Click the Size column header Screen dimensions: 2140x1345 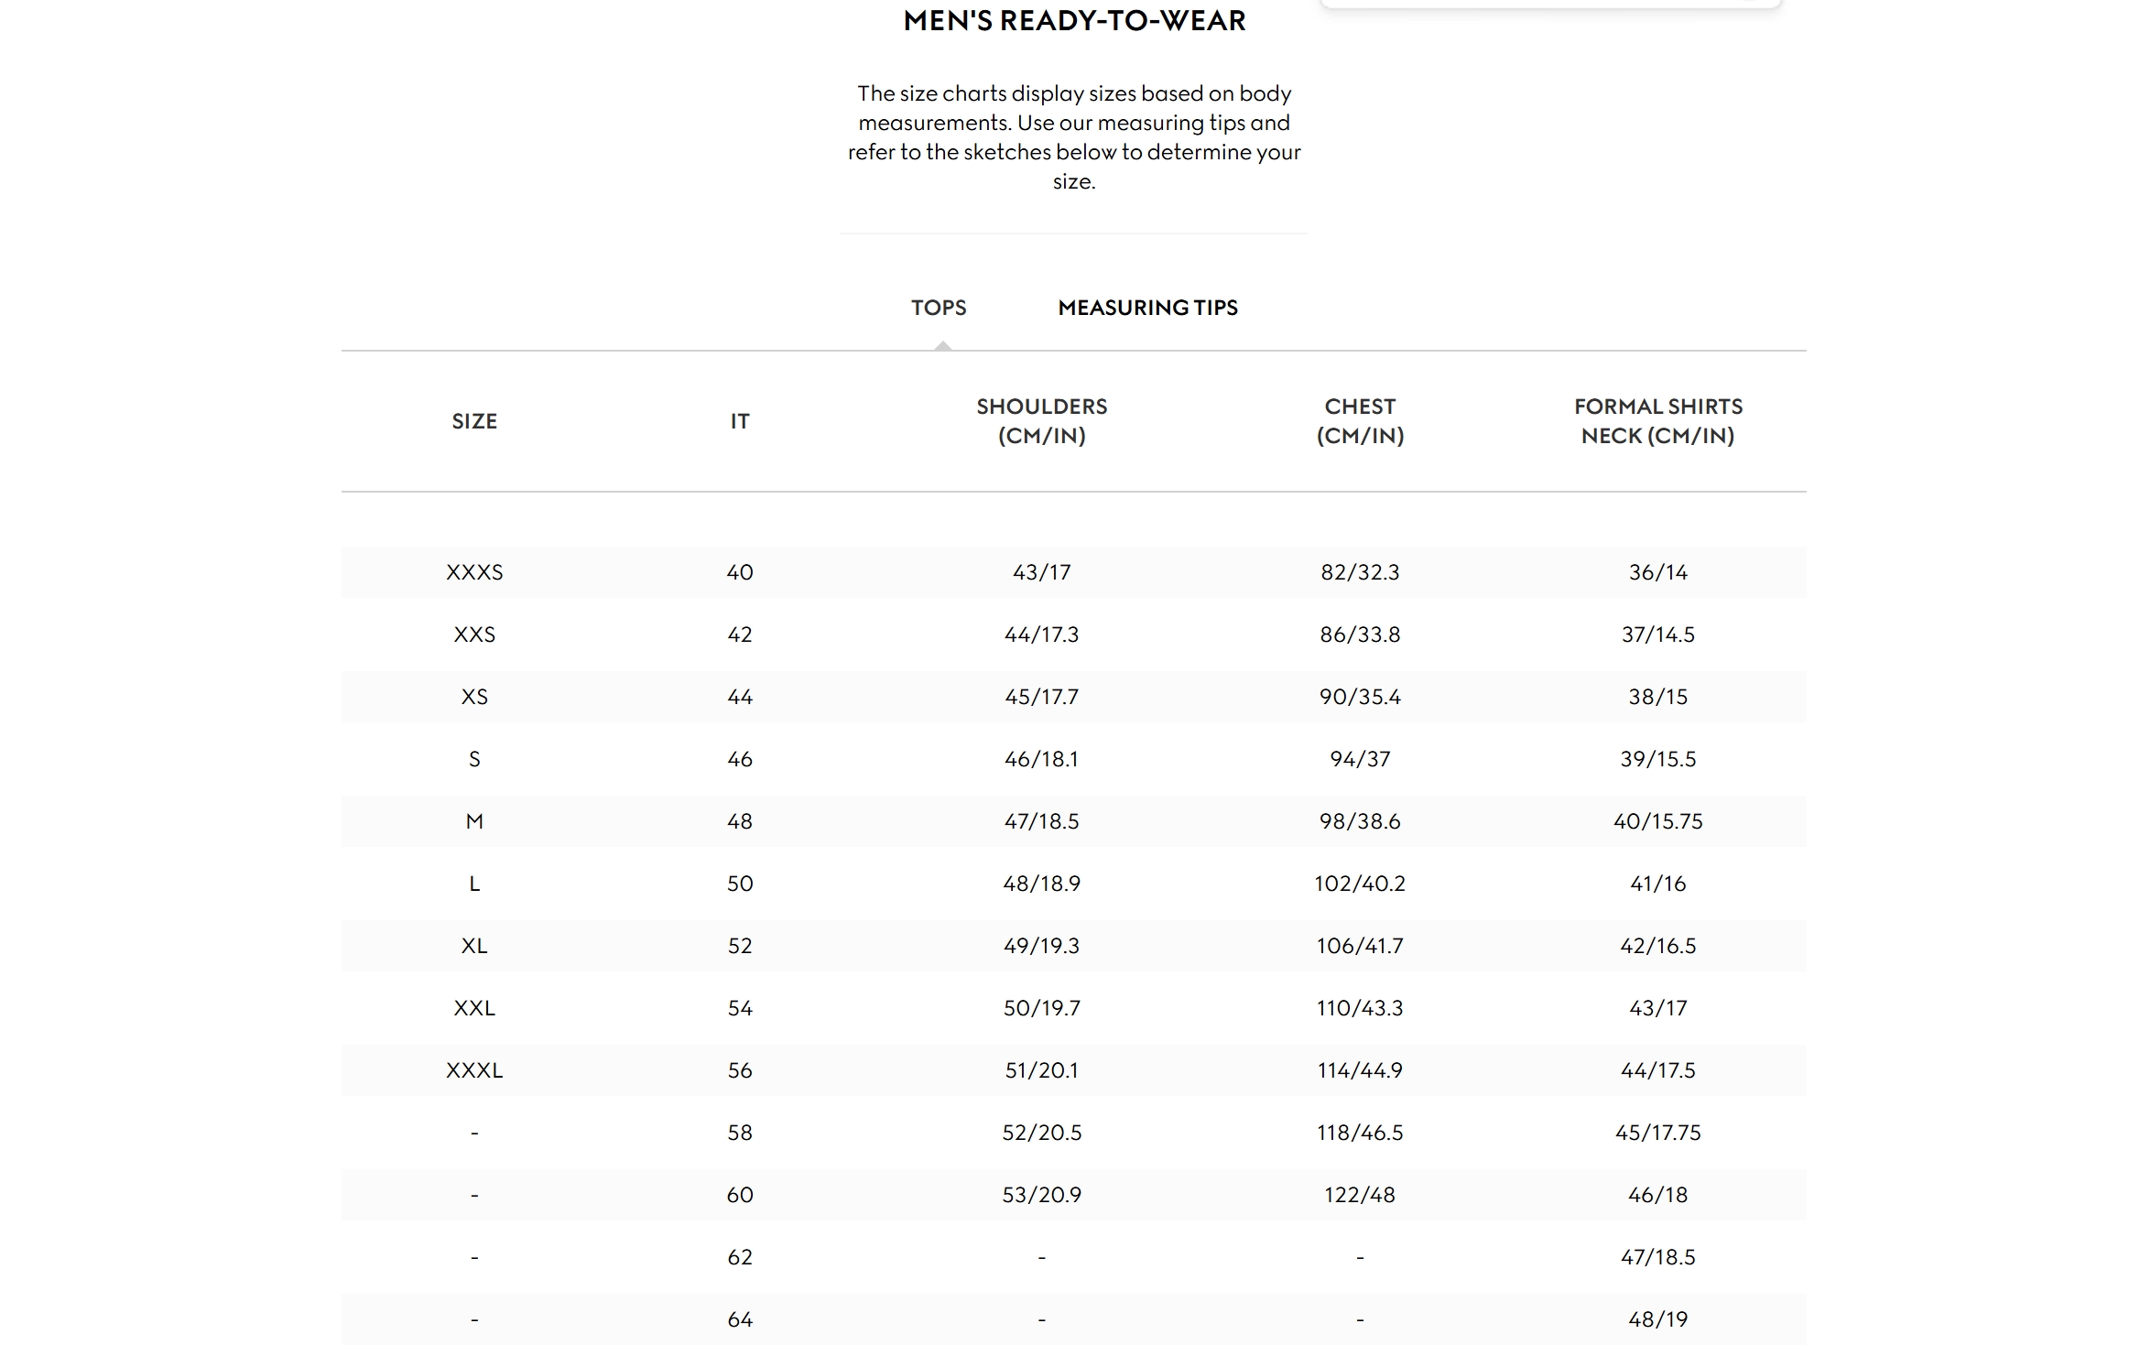[x=474, y=421]
